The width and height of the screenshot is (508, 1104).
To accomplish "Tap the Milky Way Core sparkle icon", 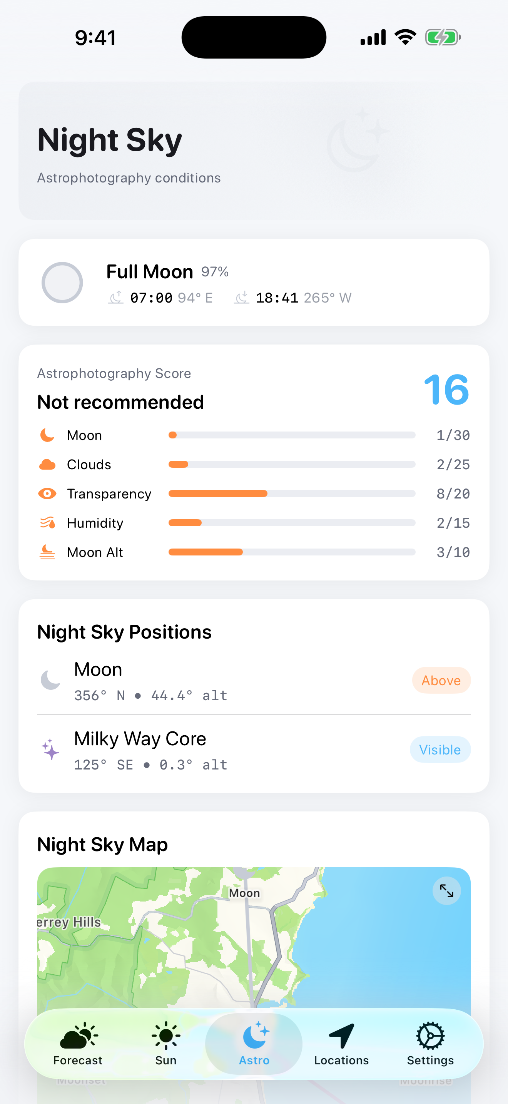I will point(50,749).
